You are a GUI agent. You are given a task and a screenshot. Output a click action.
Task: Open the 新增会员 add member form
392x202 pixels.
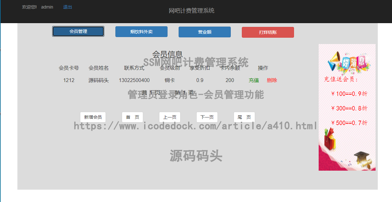point(93,117)
